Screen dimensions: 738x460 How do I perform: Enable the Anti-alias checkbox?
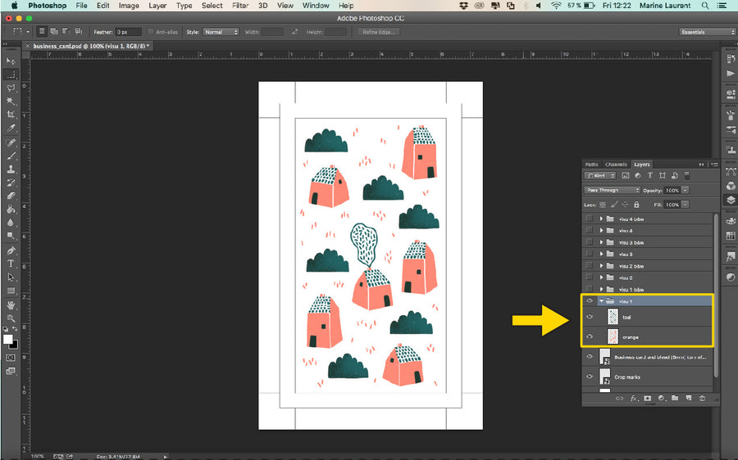point(151,32)
